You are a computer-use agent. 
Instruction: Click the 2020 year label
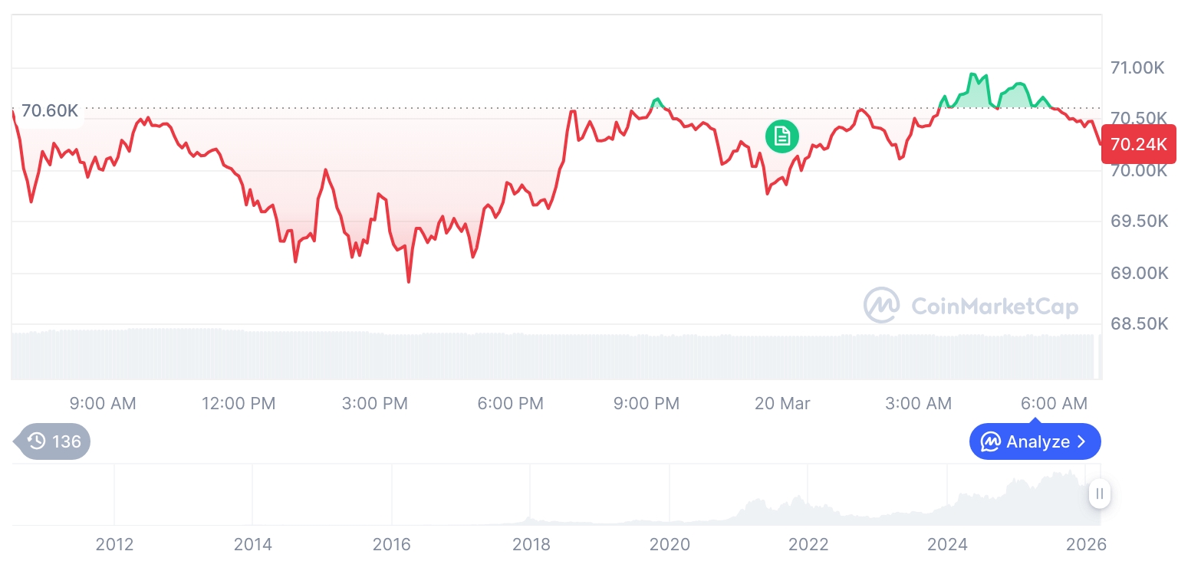pos(670,544)
